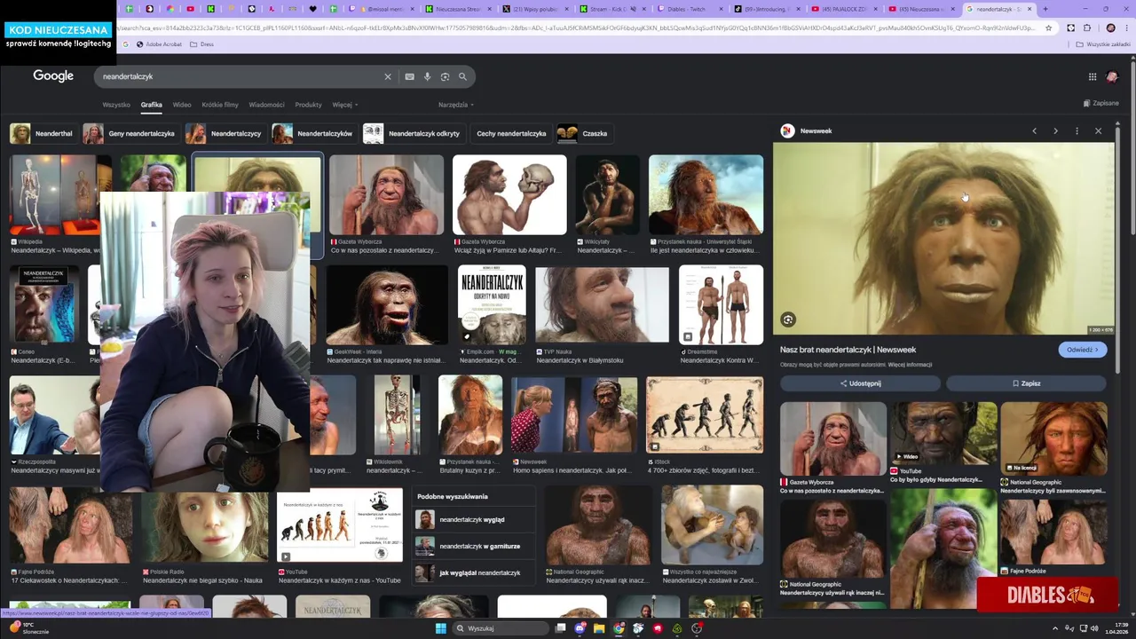Open TVP Nauka Białystok thumbnail

[602, 304]
